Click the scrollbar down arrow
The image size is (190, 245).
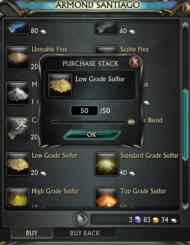pos(185,206)
